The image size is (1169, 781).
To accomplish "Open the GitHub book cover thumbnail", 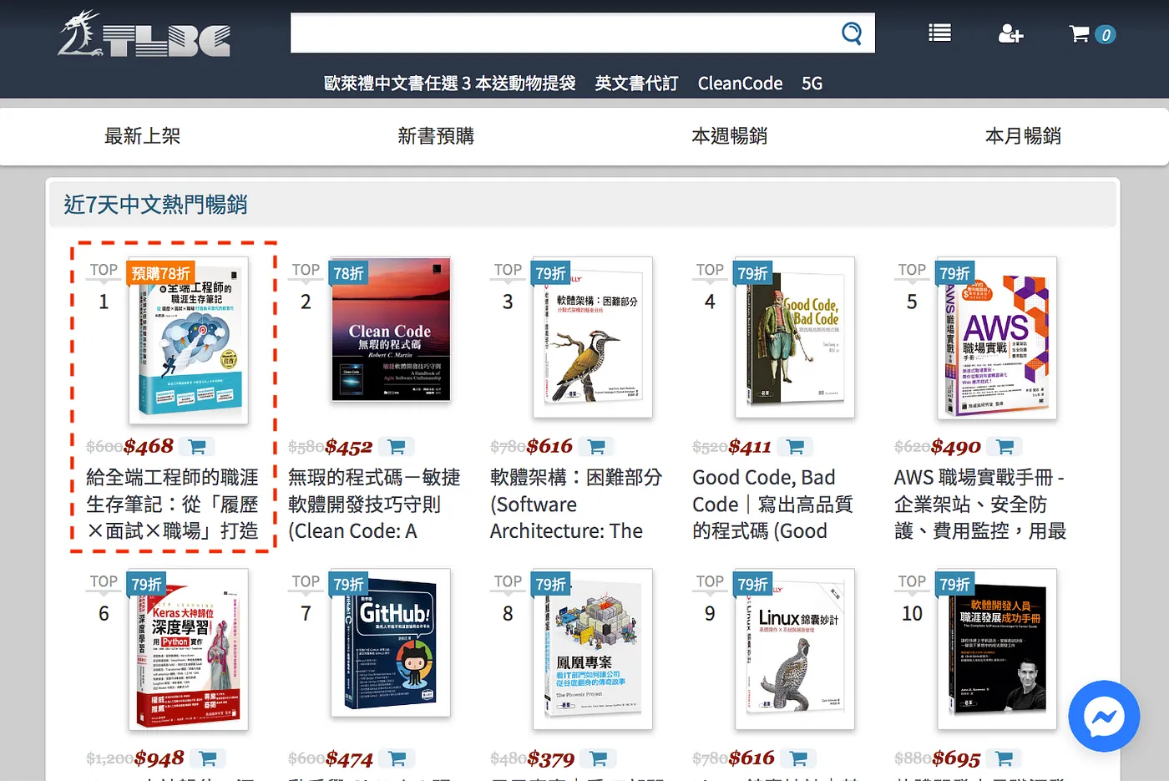I will (391, 642).
